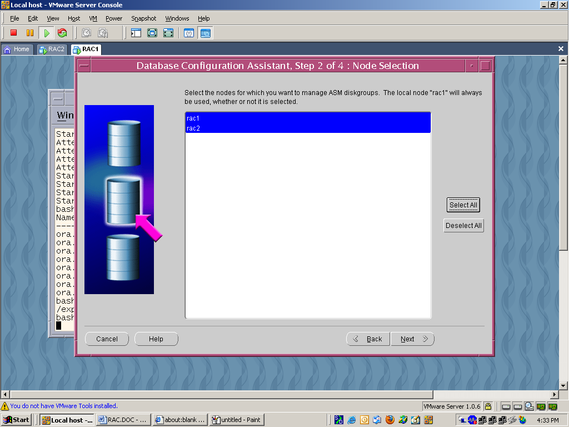Click the Take Snapshot clock icon
The height and width of the screenshot is (427, 569).
pos(86,33)
